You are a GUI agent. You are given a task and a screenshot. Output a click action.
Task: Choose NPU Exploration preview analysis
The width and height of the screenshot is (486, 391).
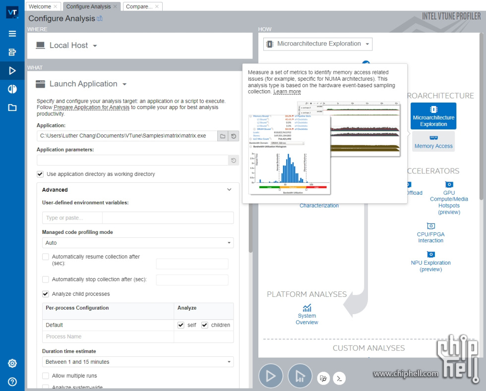(x=430, y=262)
